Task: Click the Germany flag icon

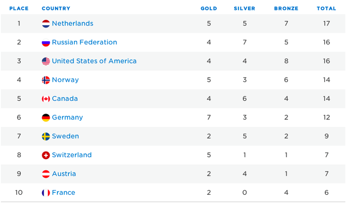Action: click(x=45, y=118)
